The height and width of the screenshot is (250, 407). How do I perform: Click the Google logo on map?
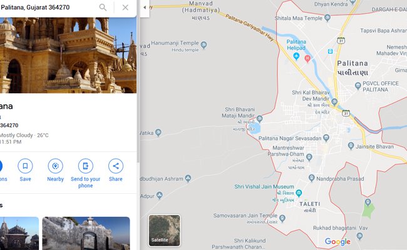click(337, 242)
